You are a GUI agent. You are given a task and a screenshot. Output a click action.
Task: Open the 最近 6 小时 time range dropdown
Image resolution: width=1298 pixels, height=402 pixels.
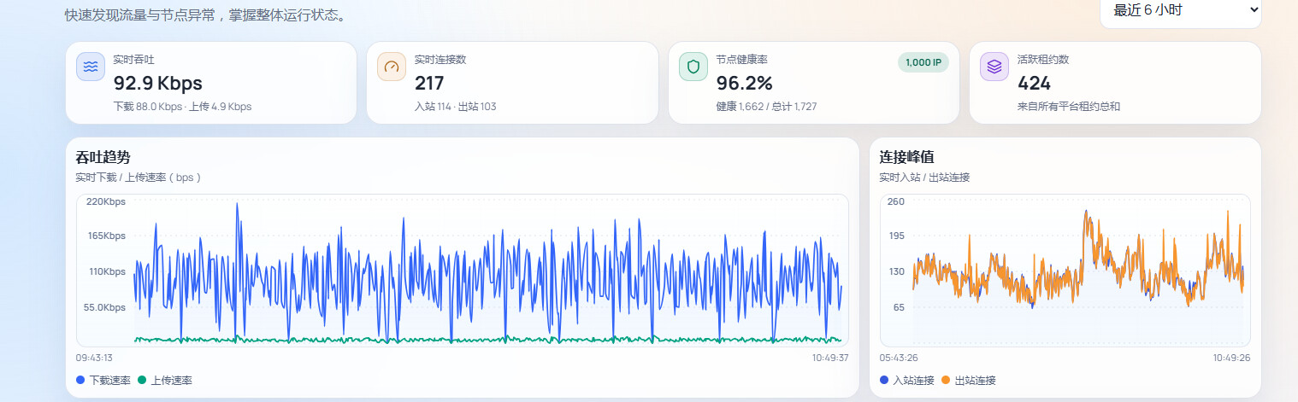[1181, 10]
